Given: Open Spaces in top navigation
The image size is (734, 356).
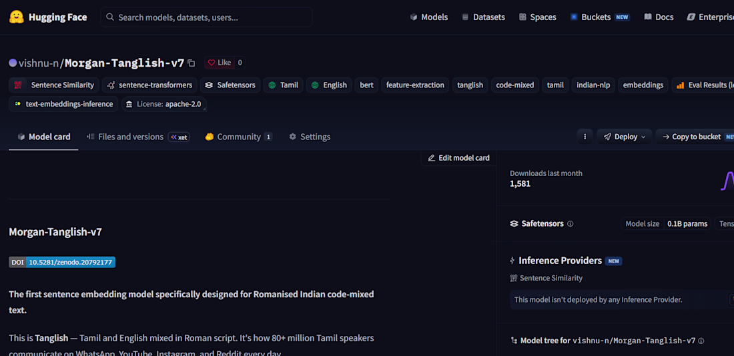Looking at the screenshot, I should [x=537, y=17].
